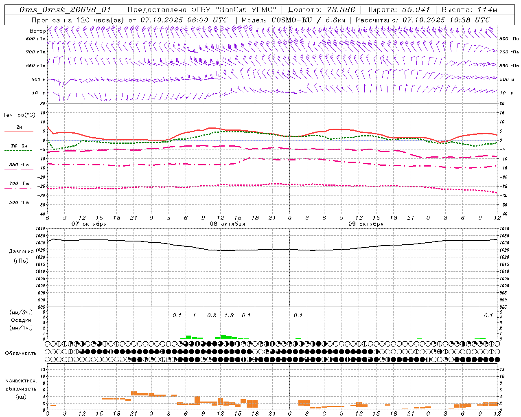521x417 pixels.
Task: Click the Ветер label of the wind panel
Action: 37,31
